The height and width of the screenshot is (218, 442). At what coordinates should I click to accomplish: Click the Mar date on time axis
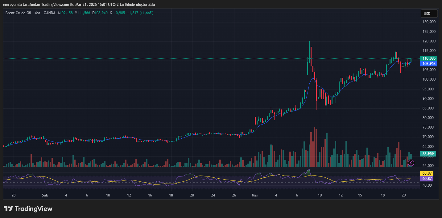pyautogui.click(x=255, y=195)
